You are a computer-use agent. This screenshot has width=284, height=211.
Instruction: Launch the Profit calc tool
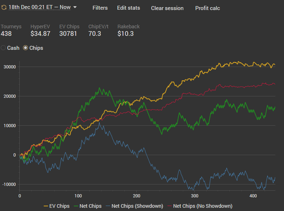coord(207,8)
